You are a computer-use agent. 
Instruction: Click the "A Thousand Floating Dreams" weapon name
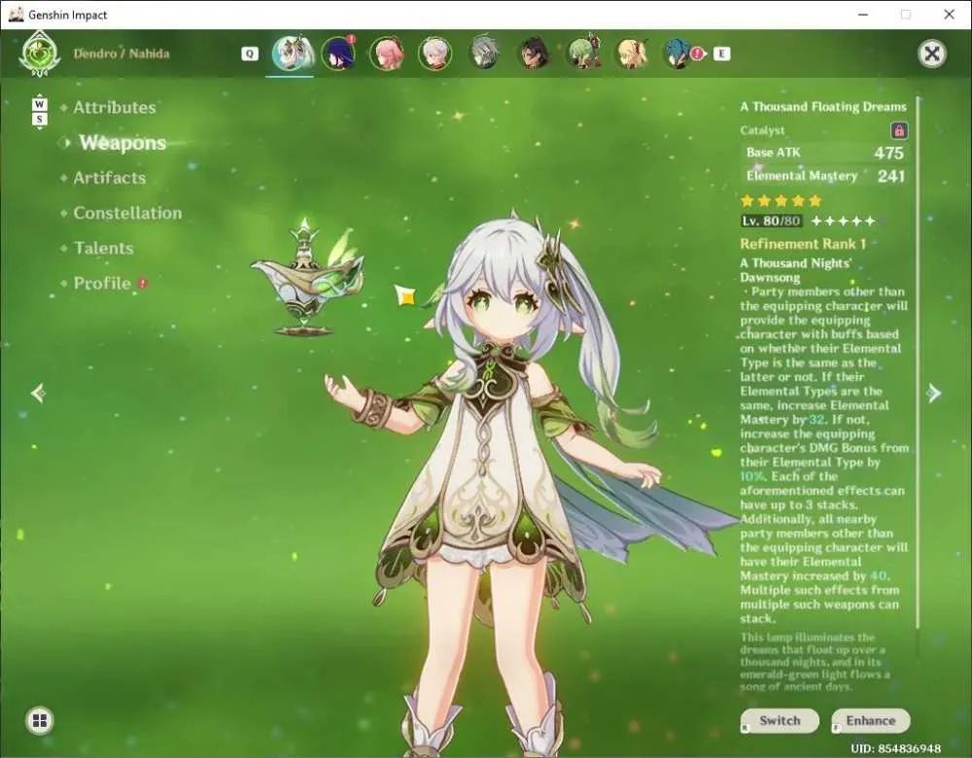(823, 107)
